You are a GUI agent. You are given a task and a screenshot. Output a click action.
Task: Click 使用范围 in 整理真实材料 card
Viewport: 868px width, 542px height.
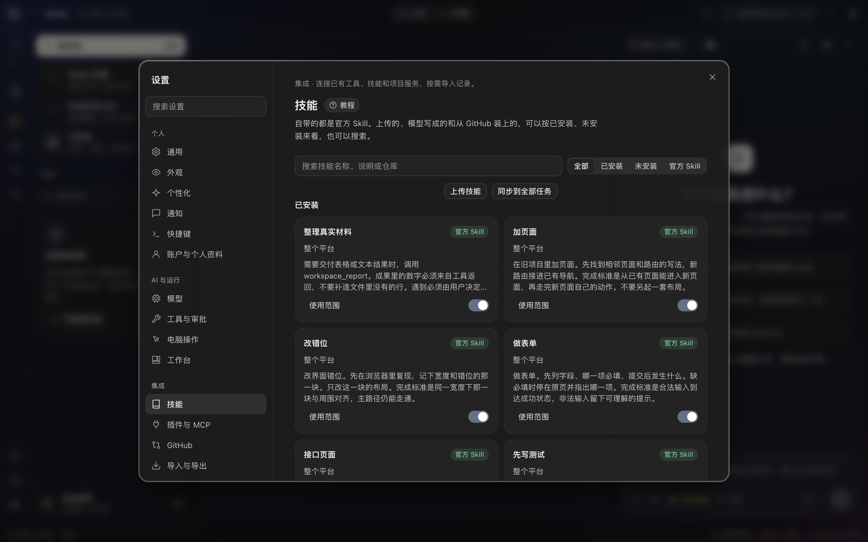pyautogui.click(x=324, y=306)
